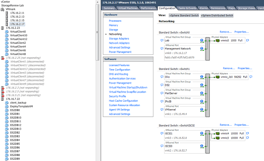Click Remove for vSwitch1
This screenshot has height=161, width=264.
229,68
